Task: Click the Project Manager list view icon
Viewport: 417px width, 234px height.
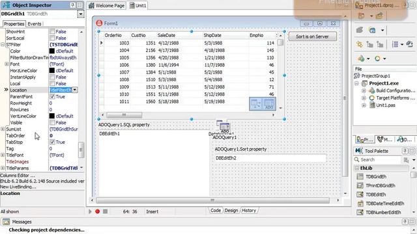Action: click(395, 44)
